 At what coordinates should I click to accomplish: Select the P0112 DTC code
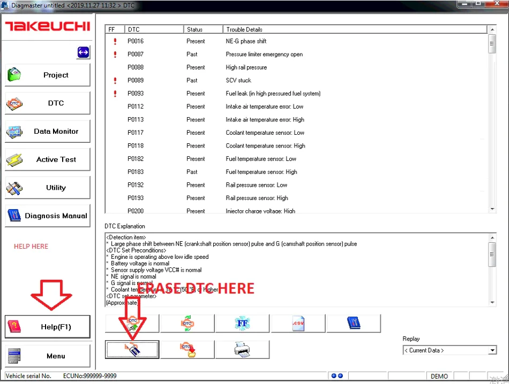click(136, 106)
